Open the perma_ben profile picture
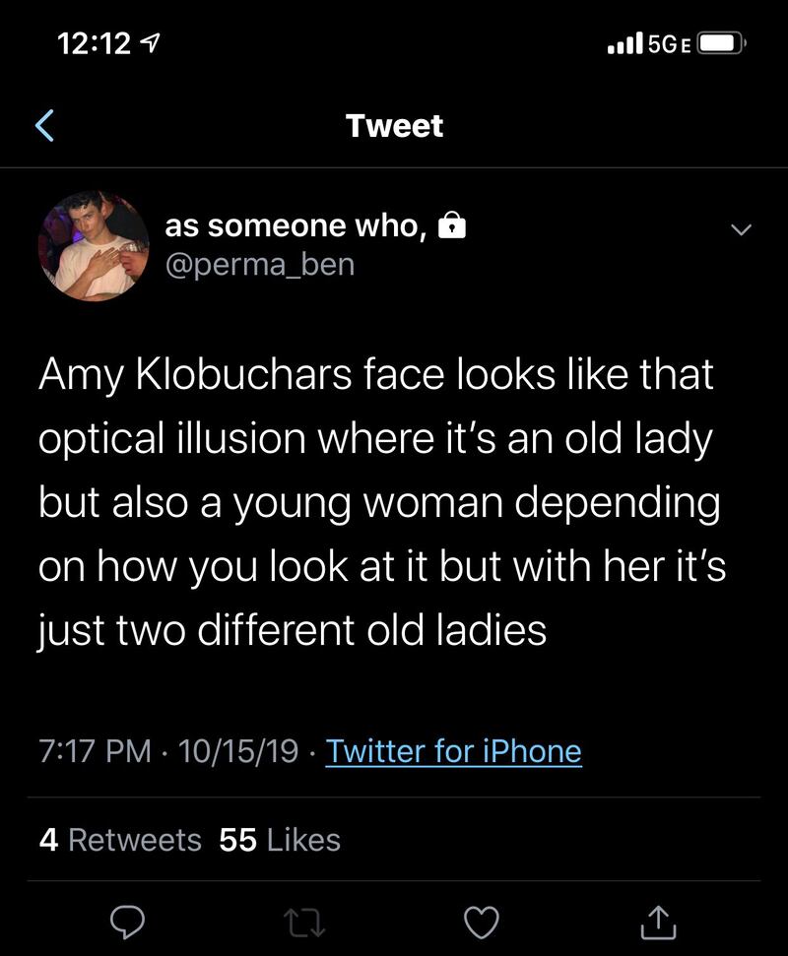This screenshot has width=788, height=956. pyautogui.click(x=93, y=245)
